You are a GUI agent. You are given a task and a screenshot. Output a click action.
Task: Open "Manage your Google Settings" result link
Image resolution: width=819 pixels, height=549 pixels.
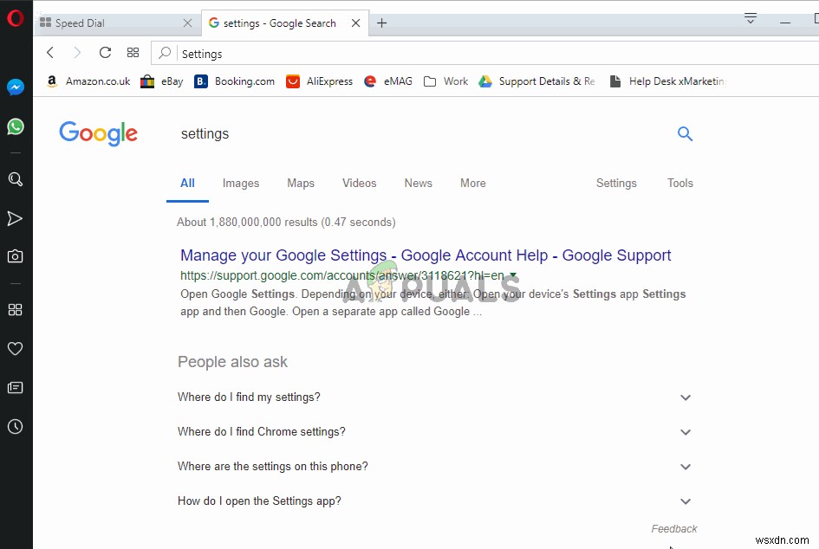tap(426, 255)
